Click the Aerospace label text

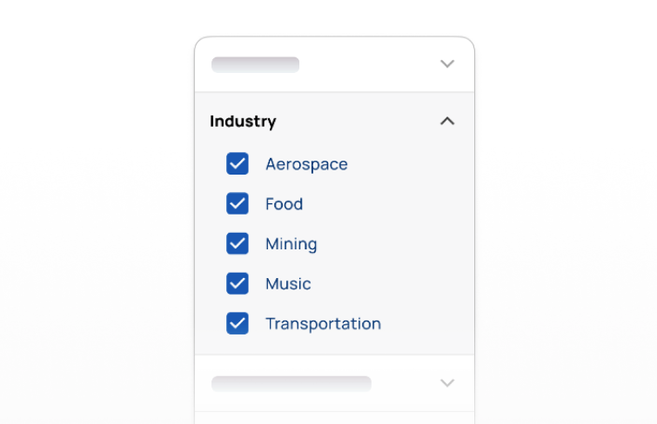306,164
